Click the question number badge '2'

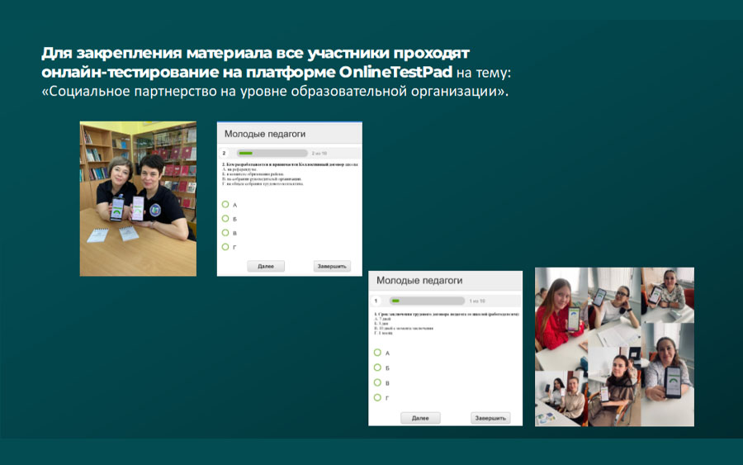(224, 153)
